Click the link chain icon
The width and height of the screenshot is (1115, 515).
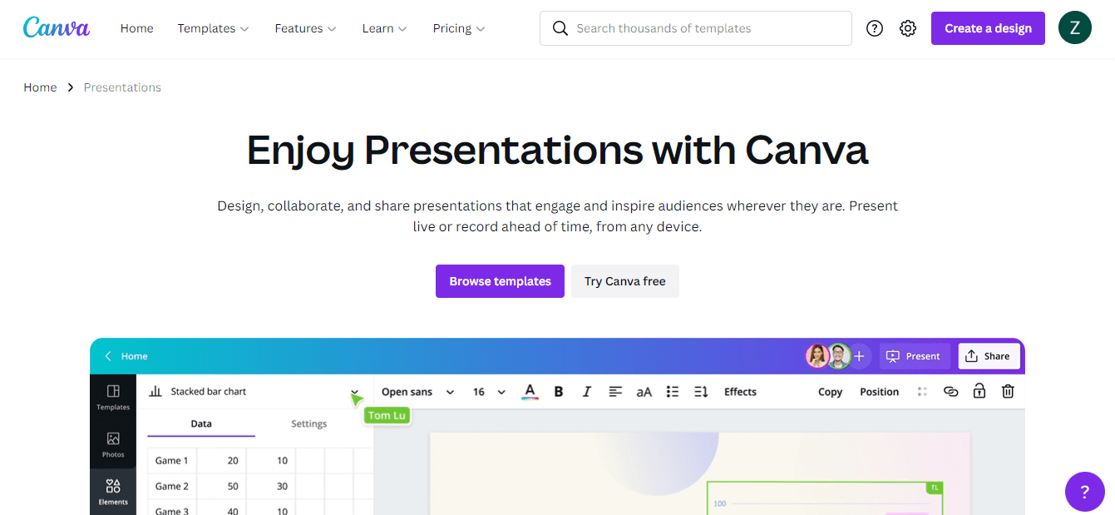click(x=951, y=392)
